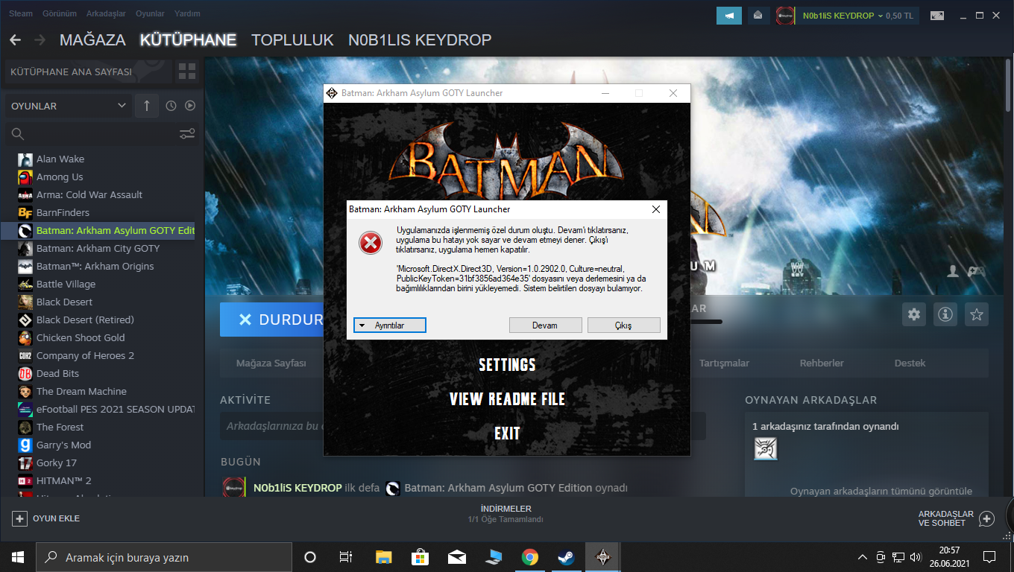Open the Mağaza Sayfası tab
This screenshot has height=572, width=1014.
[x=271, y=363]
